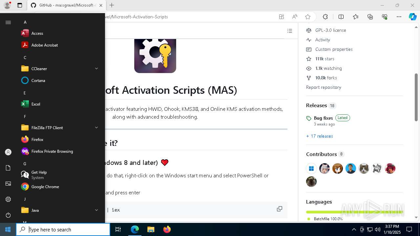Jump to letter A app group header

coord(25,22)
